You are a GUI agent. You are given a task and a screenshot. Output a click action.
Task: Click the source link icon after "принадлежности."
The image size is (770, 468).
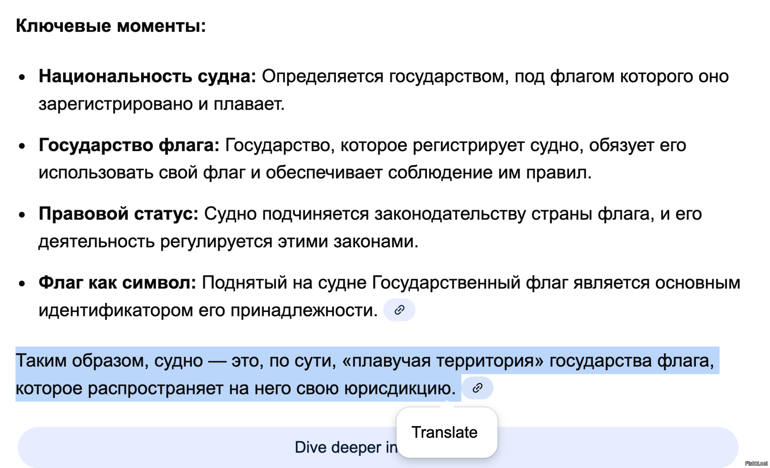tap(399, 310)
